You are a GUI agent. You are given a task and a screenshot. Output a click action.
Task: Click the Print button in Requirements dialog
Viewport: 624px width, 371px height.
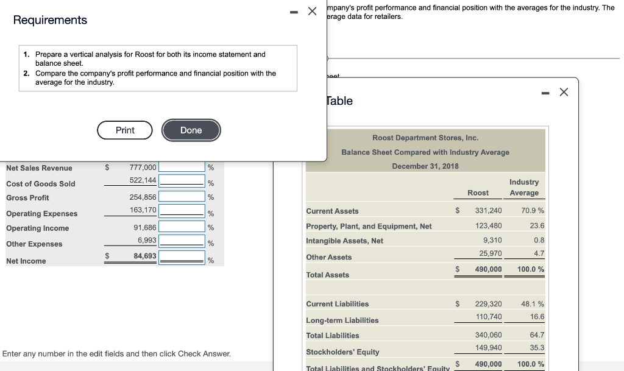pyautogui.click(x=124, y=130)
